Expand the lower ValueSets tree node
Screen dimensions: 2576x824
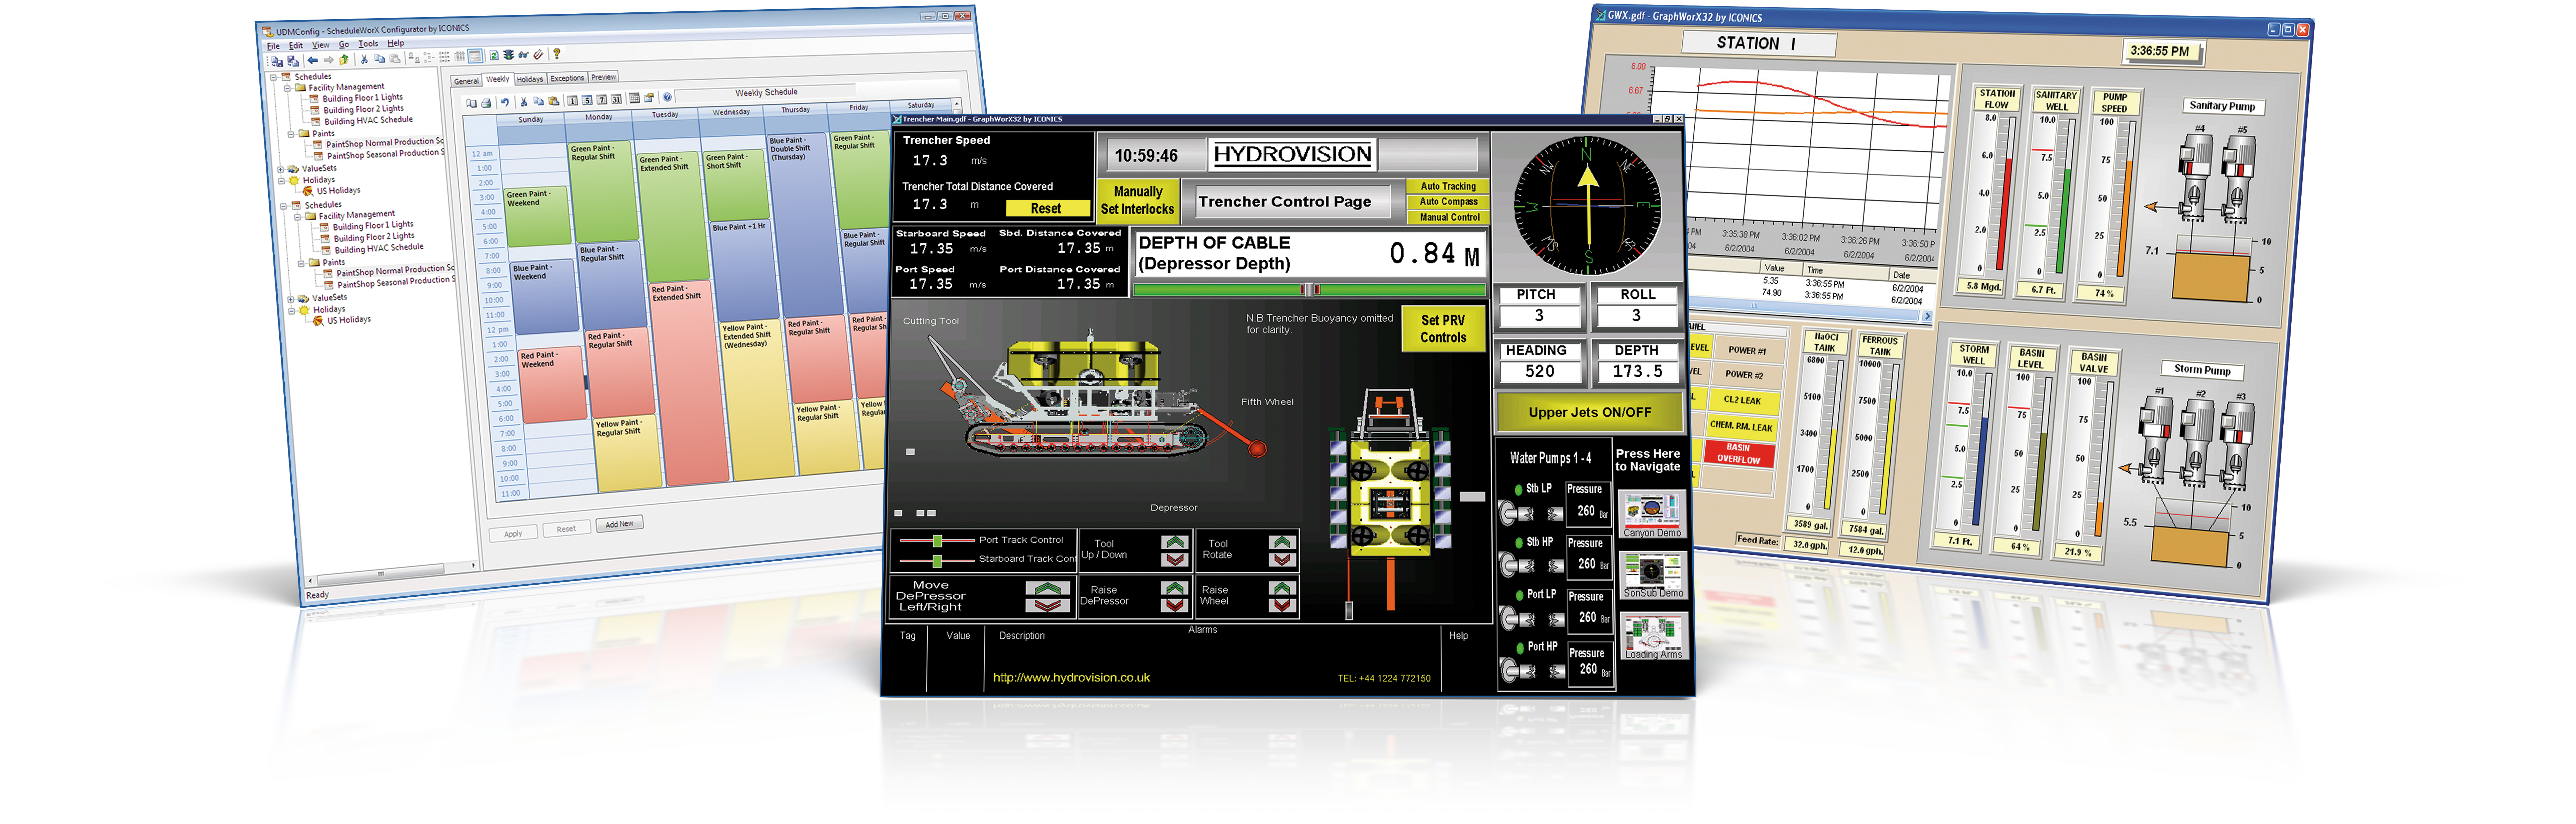pos(291,300)
